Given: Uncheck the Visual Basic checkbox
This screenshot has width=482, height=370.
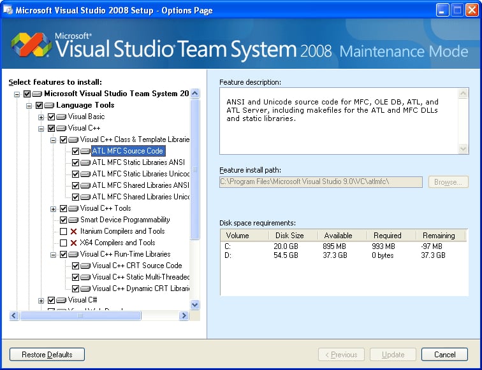Looking at the screenshot, I should pyautogui.click(x=52, y=117).
